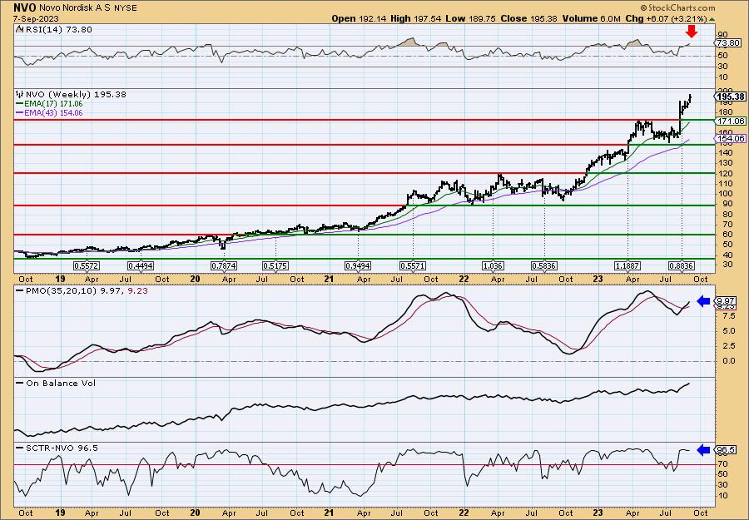Click the EMA(43) 154.06 legend entry
This screenshot has height=520, width=749.
point(49,112)
